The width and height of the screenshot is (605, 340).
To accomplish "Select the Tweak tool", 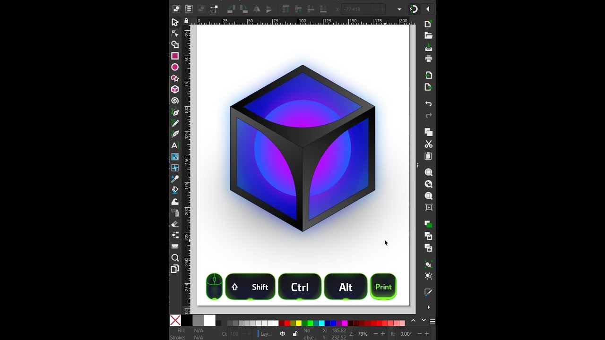I will coord(175,202).
